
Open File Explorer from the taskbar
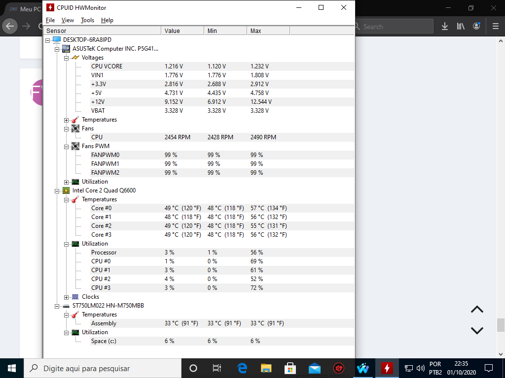[266, 368]
